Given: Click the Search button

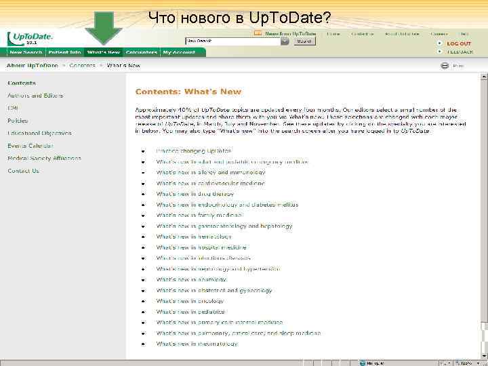Looking at the screenshot, I should (x=304, y=41).
